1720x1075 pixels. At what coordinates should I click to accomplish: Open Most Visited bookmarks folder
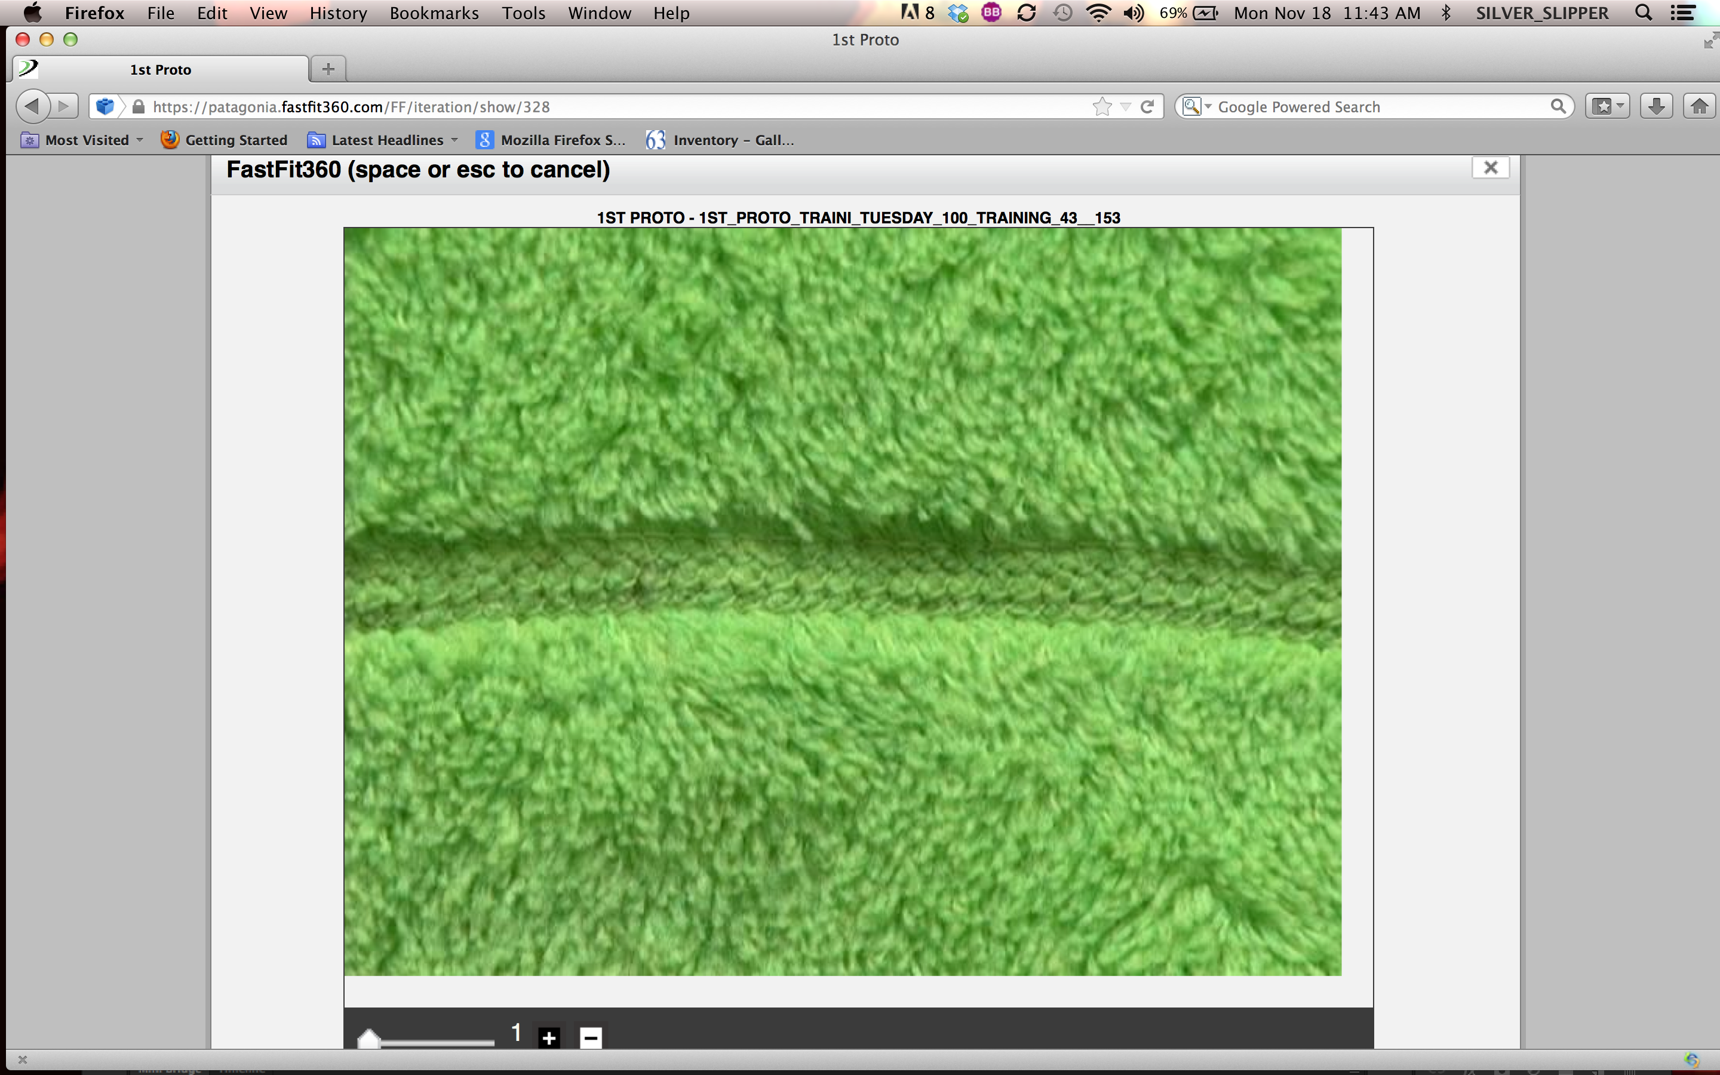[82, 140]
